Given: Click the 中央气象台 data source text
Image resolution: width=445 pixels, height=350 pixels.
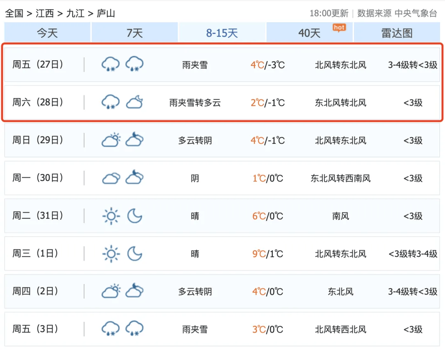Looking at the screenshot, I should coord(415,13).
